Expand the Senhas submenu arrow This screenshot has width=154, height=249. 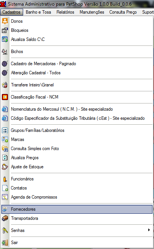pyautogui.click(x=149, y=230)
